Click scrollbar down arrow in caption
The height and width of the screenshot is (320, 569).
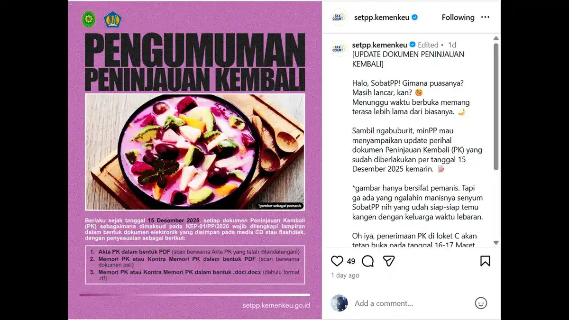click(x=496, y=243)
